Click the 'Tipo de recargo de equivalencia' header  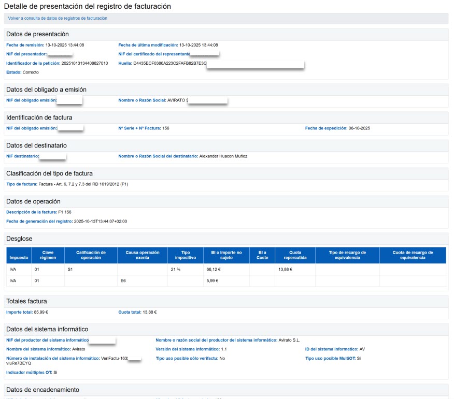(347, 255)
